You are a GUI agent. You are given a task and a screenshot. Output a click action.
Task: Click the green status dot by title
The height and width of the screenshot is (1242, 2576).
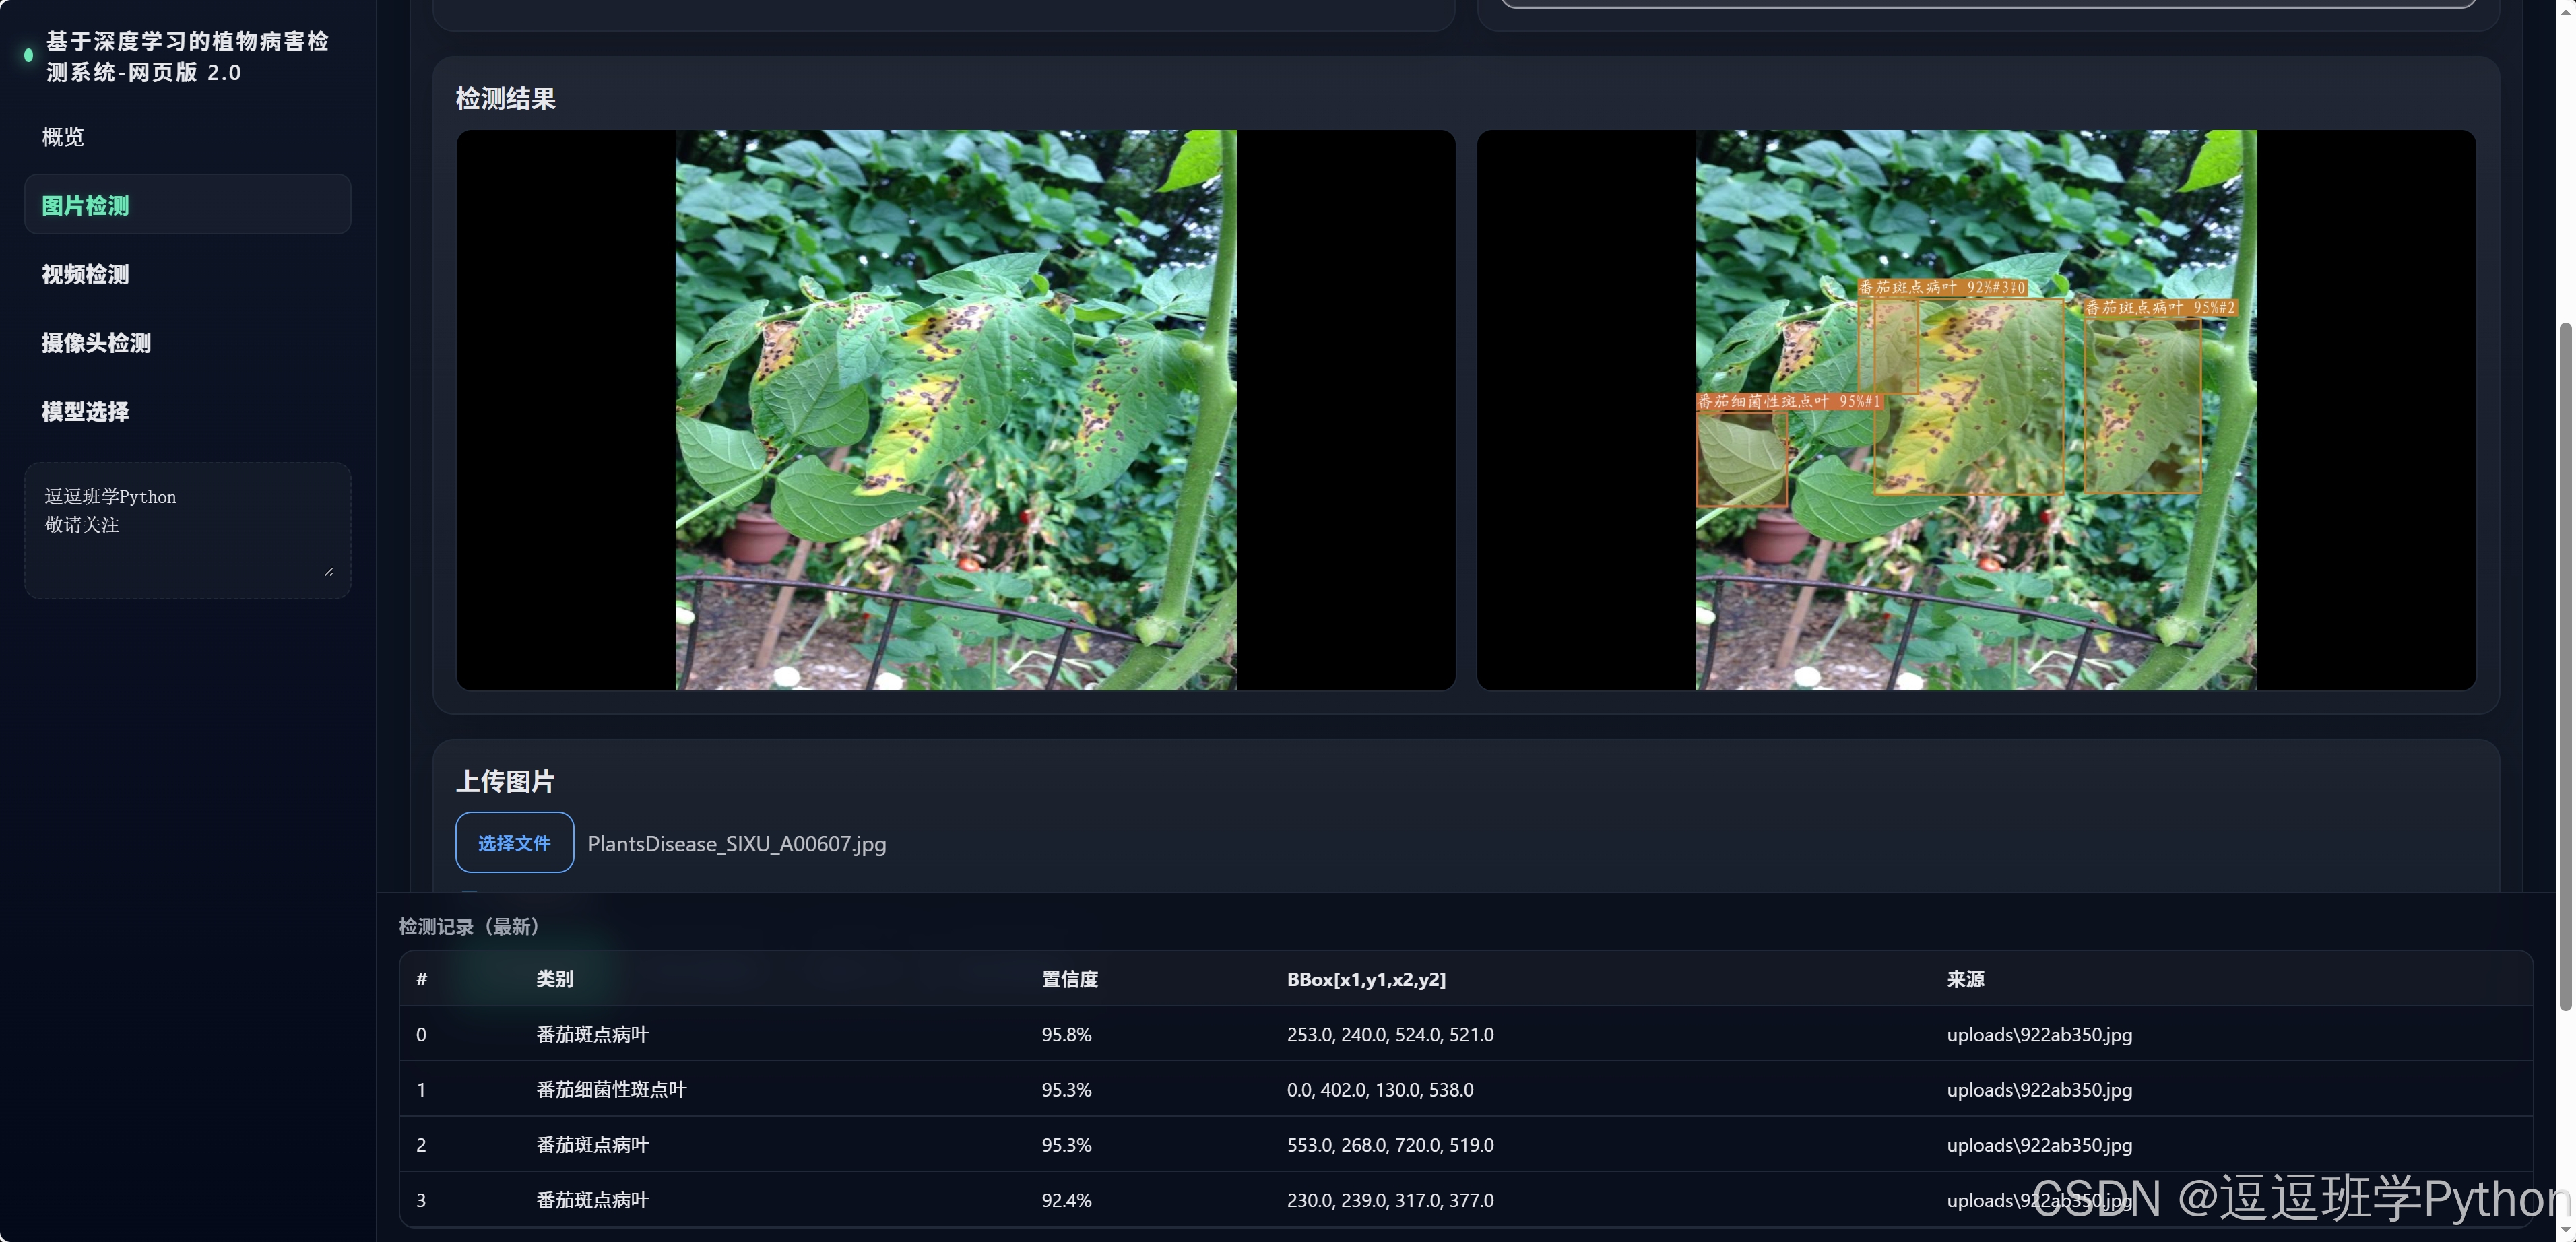click(28, 55)
